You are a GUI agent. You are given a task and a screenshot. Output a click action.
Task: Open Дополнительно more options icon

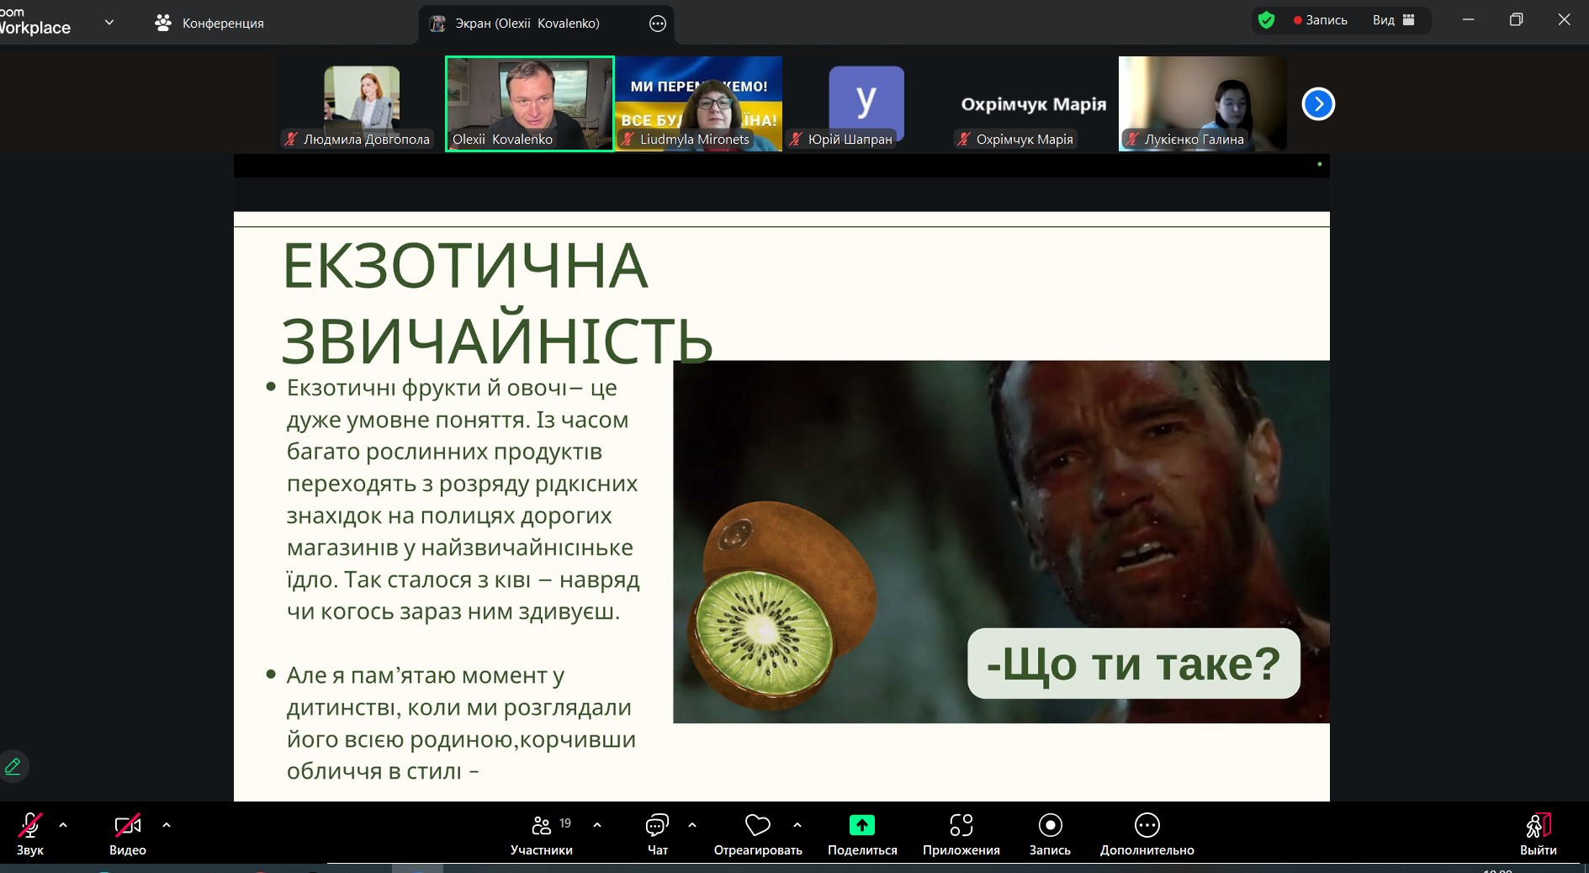click(1147, 826)
